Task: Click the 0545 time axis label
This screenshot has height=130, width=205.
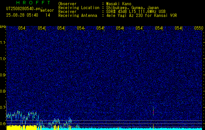Action: [x=101, y=28]
